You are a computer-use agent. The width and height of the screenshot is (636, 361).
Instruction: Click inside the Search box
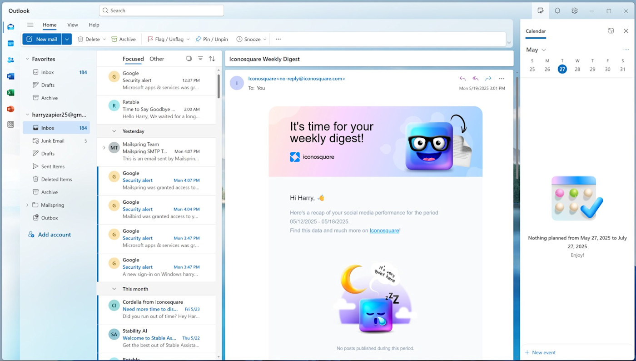tap(161, 10)
